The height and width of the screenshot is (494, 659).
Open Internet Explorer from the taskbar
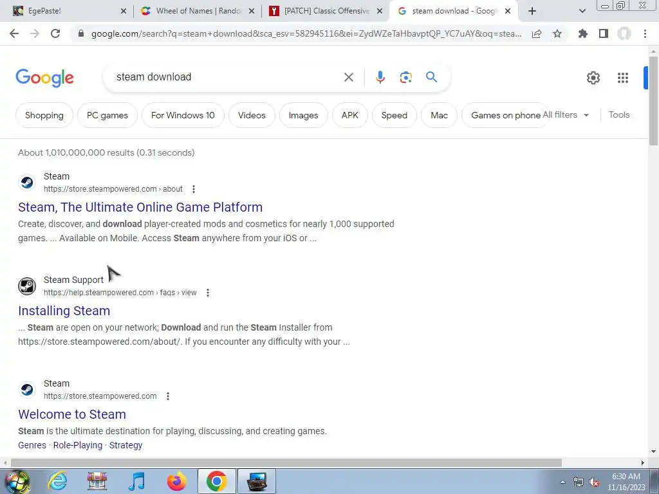[57, 481]
